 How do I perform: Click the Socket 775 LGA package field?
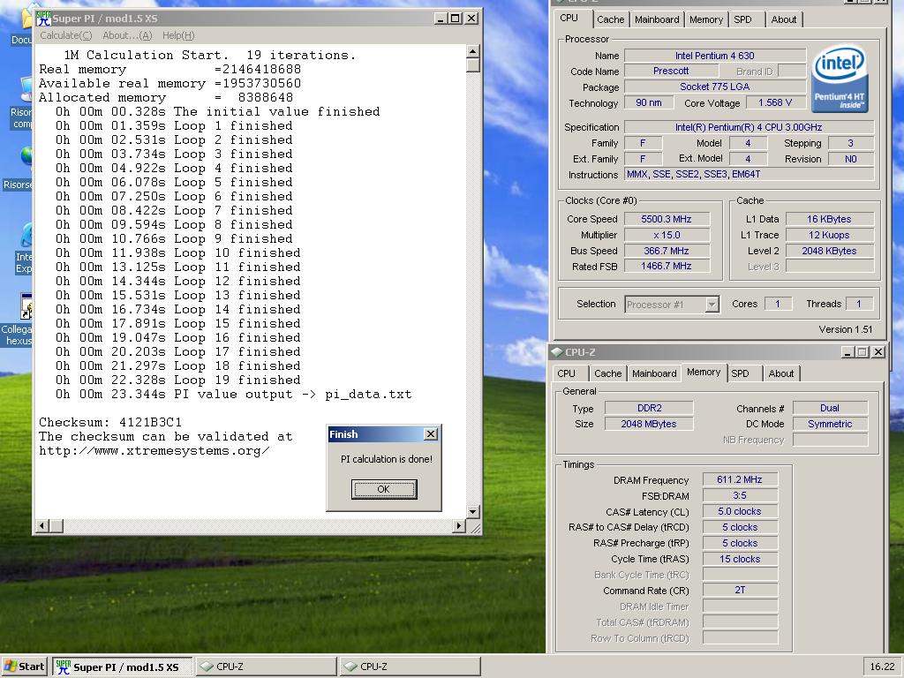715,87
